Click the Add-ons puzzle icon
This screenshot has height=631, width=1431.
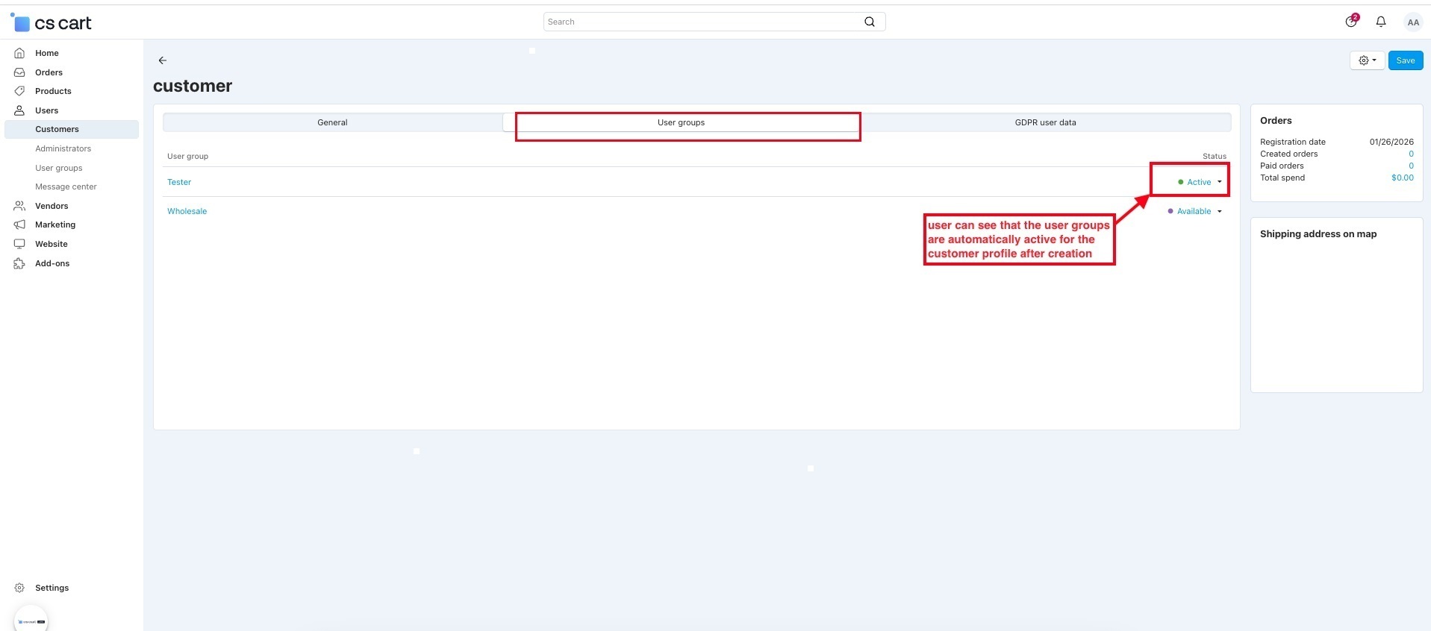(x=20, y=263)
